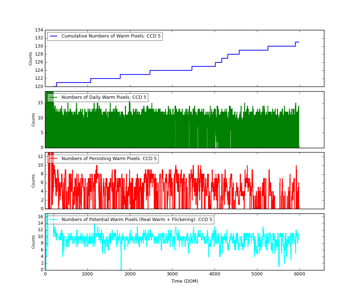
Task: Click the 'Counts' y-axis label of the persisting plot
Action: point(33,181)
